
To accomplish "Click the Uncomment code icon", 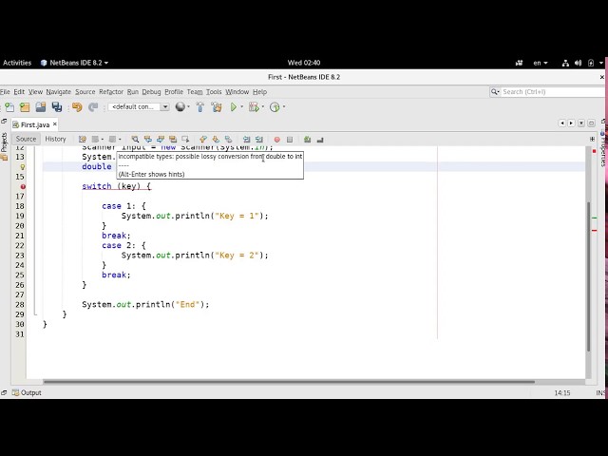I will 320,140.
